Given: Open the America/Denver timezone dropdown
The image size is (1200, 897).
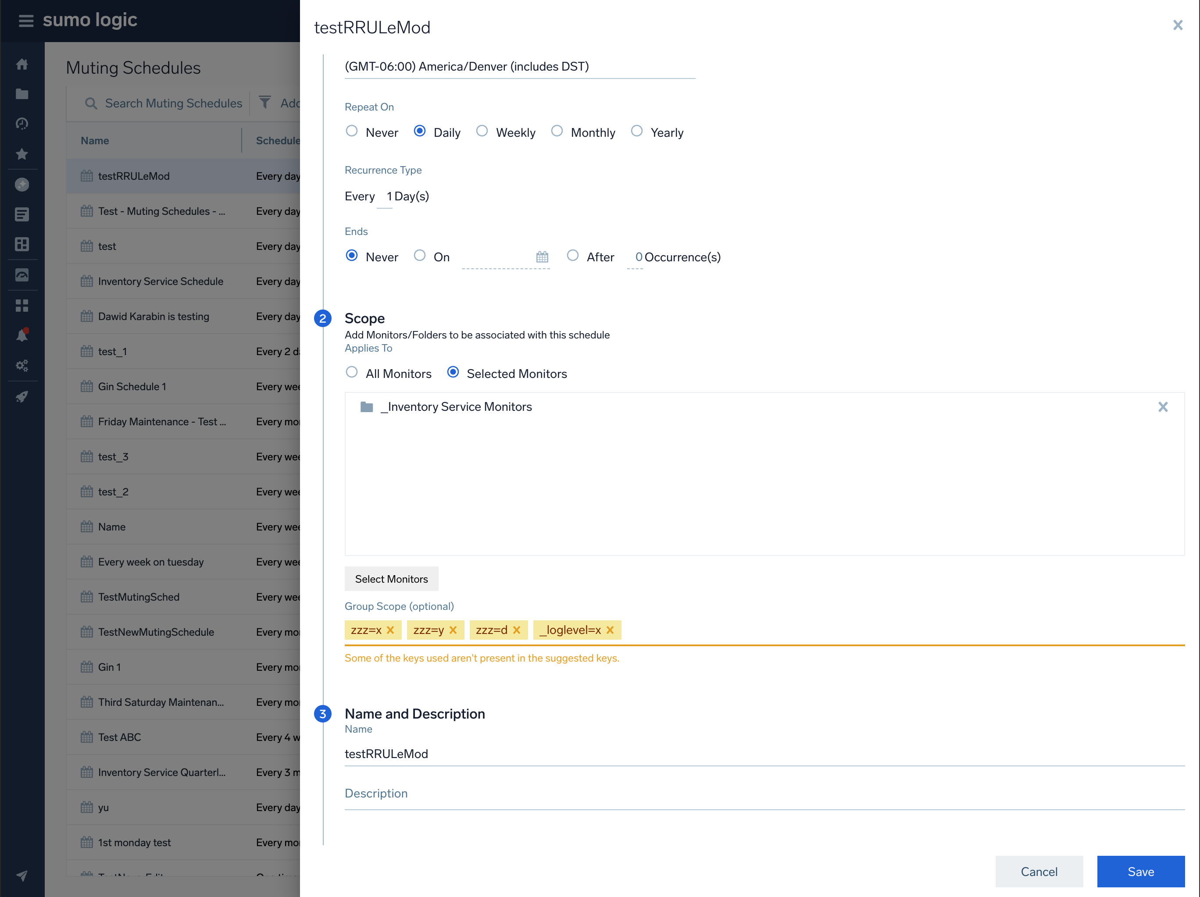Looking at the screenshot, I should click(x=519, y=67).
